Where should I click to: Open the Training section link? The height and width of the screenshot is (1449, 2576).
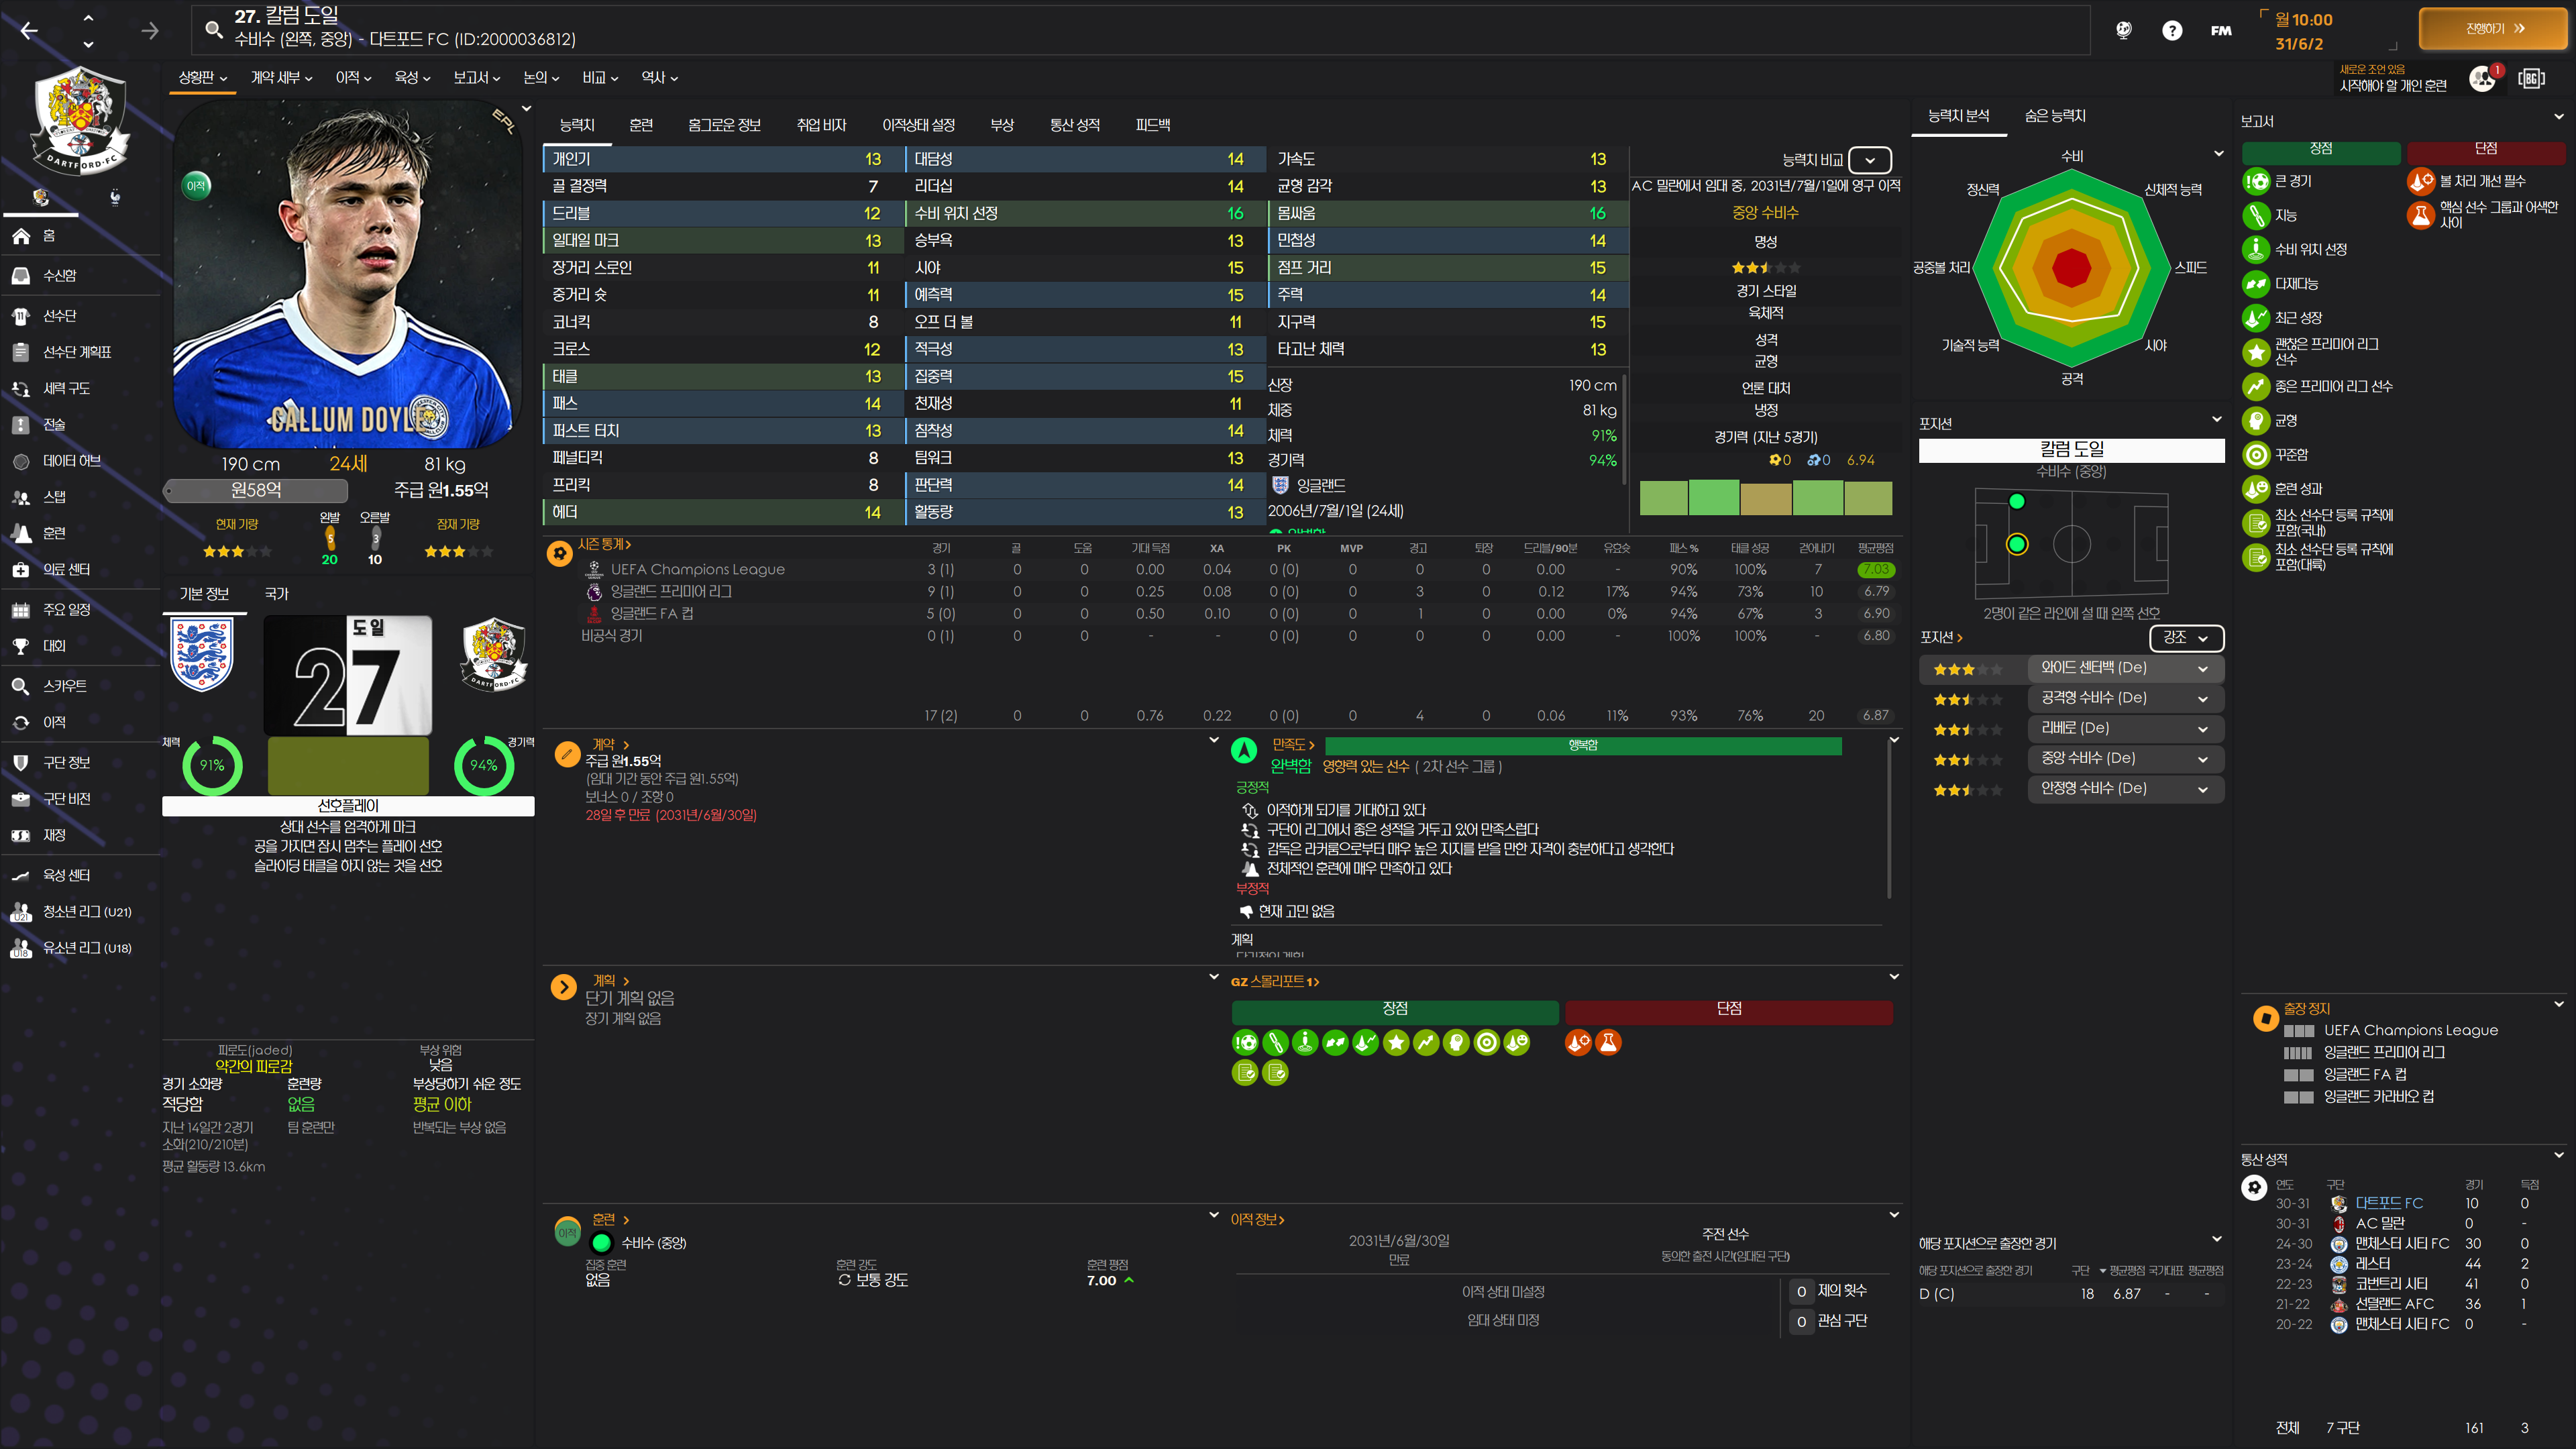pos(610,1220)
